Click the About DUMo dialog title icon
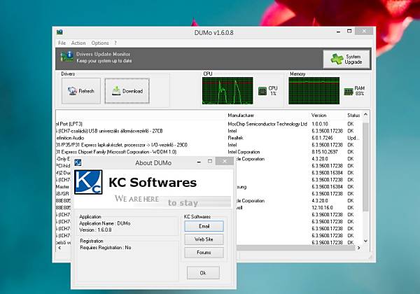Screen dimensions: 420x294 pyautogui.click(x=78, y=162)
